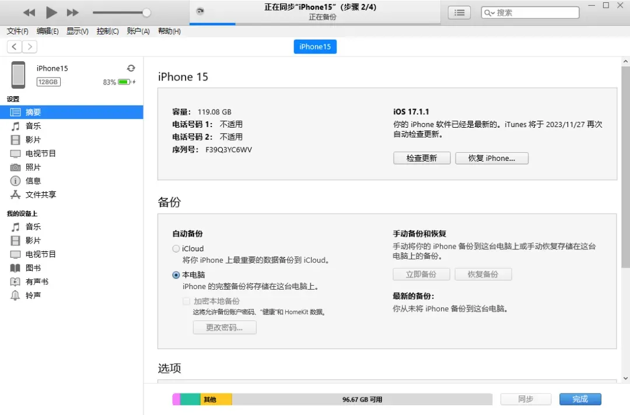Open 电视节目 under 设置
This screenshot has width=630, height=415.
point(43,153)
